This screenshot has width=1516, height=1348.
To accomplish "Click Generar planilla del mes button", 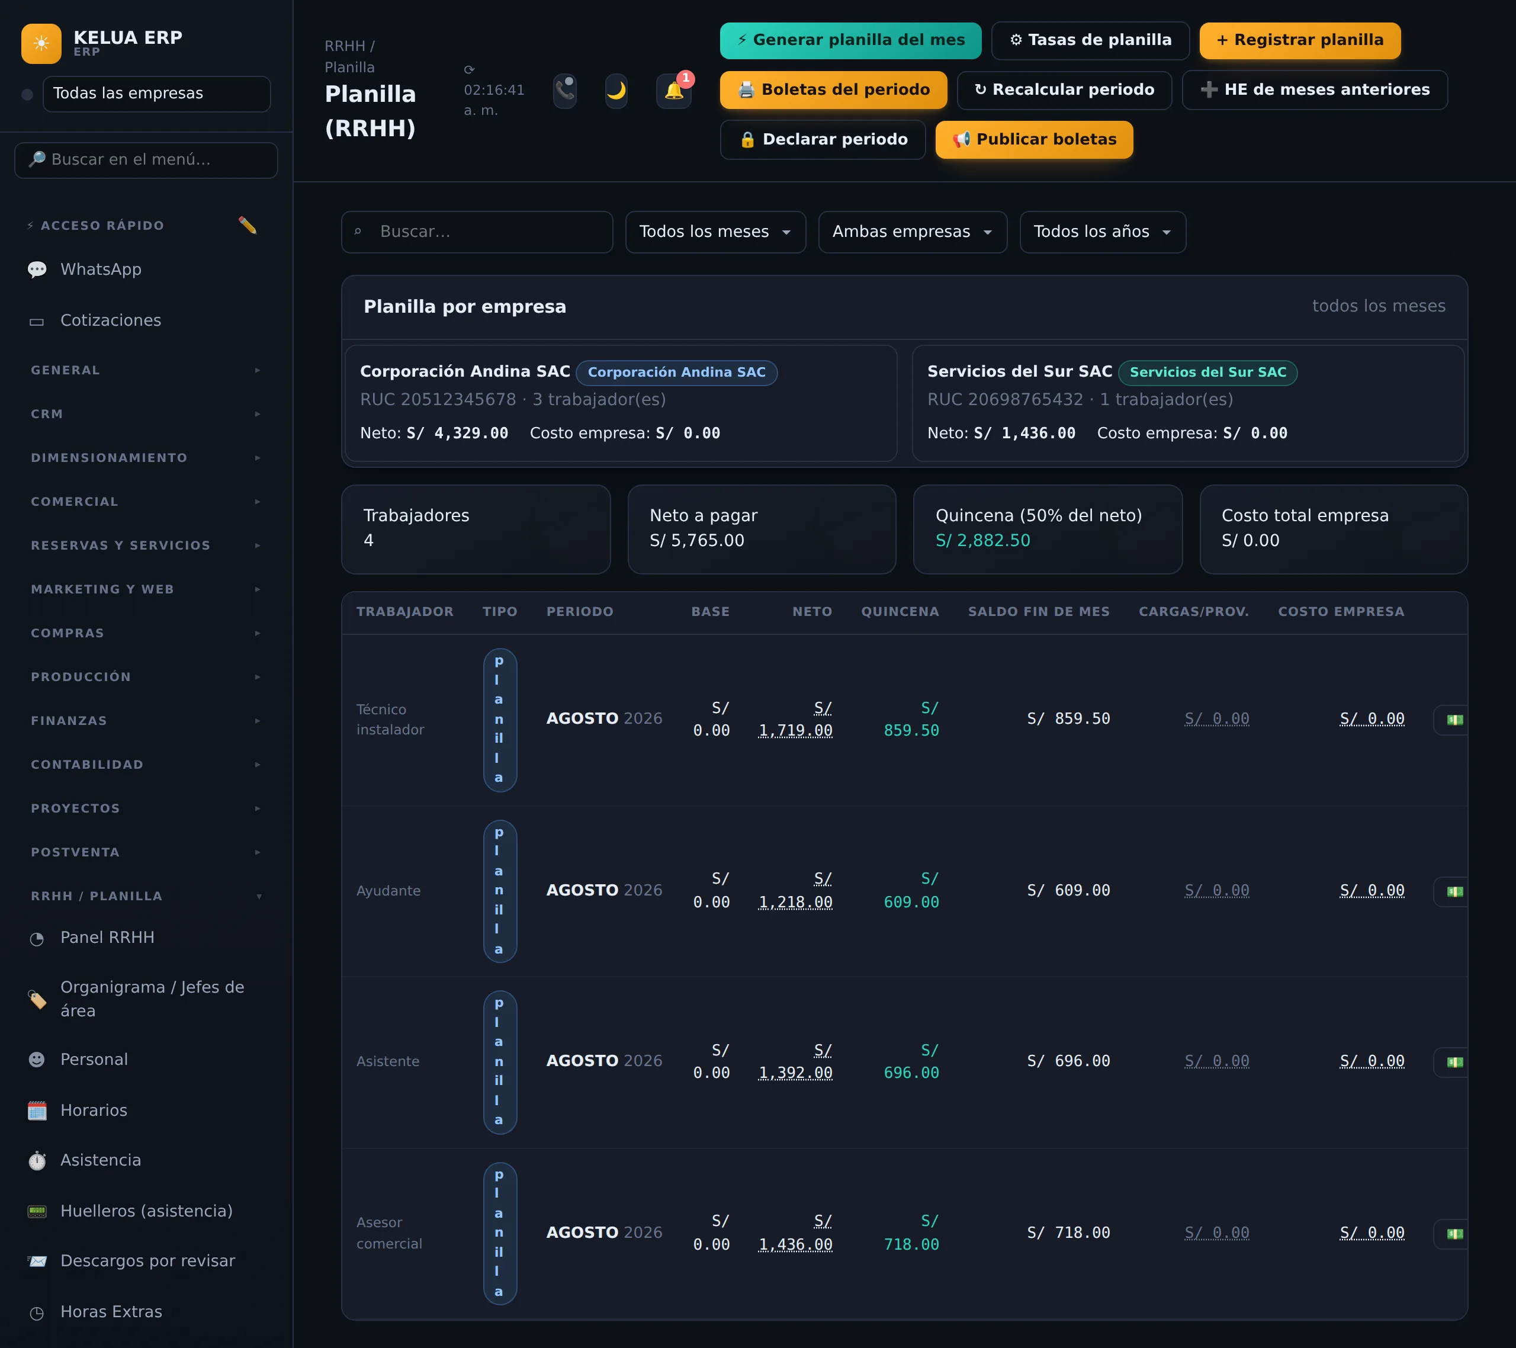I will pyautogui.click(x=850, y=40).
